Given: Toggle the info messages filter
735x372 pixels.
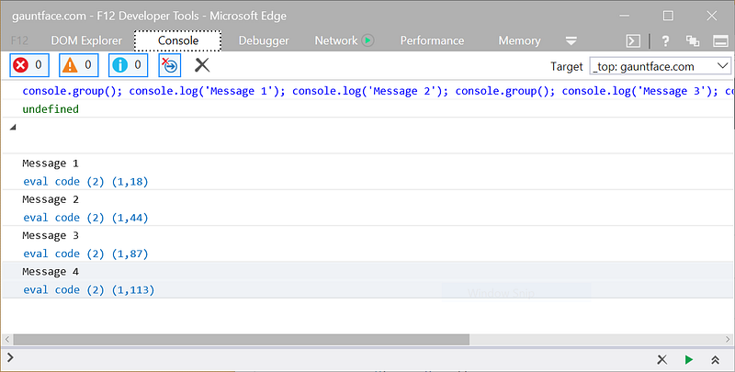Looking at the screenshot, I should (x=129, y=65).
